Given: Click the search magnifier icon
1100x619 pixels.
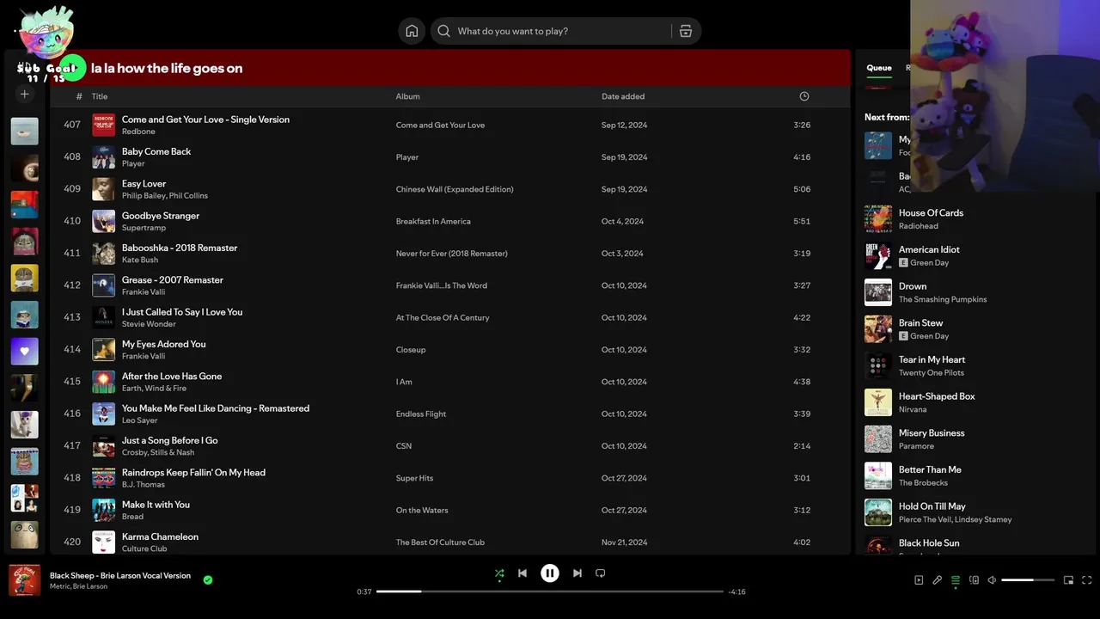Looking at the screenshot, I should 443,31.
